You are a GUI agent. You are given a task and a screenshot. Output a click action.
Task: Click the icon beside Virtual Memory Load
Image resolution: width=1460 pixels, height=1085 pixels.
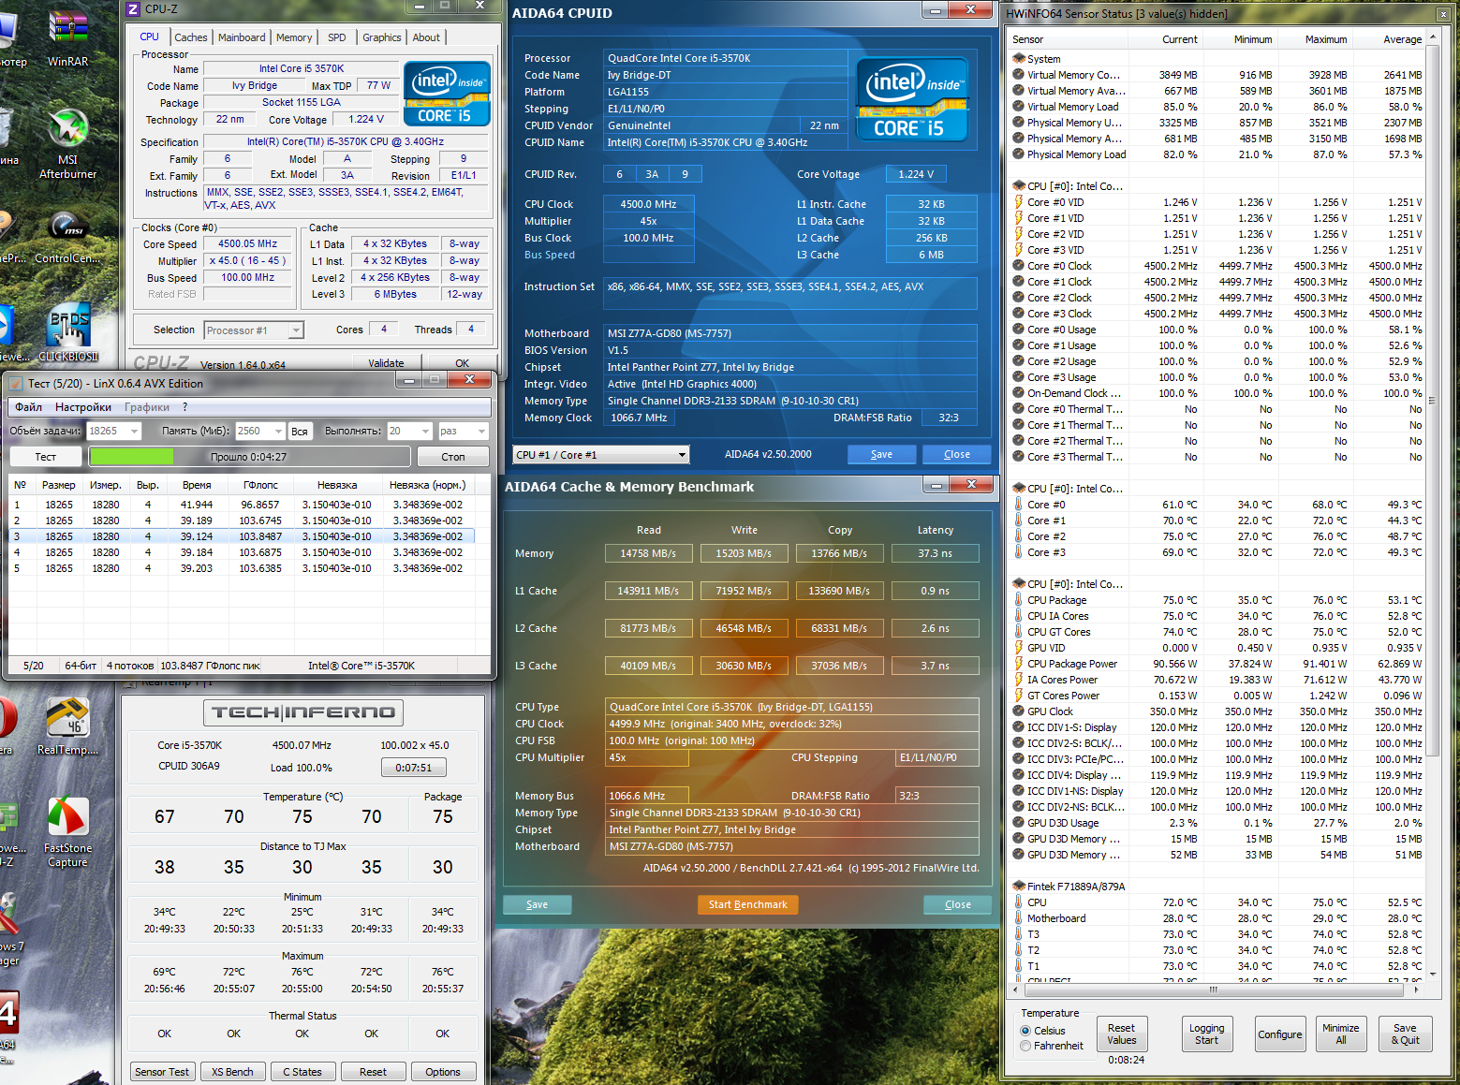pyautogui.click(x=1019, y=106)
